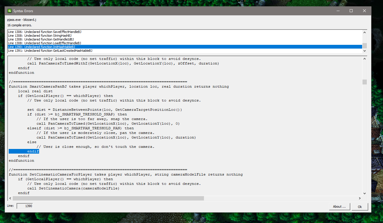Select error Line 1390 InitHashtableBJ

pos(185,47)
